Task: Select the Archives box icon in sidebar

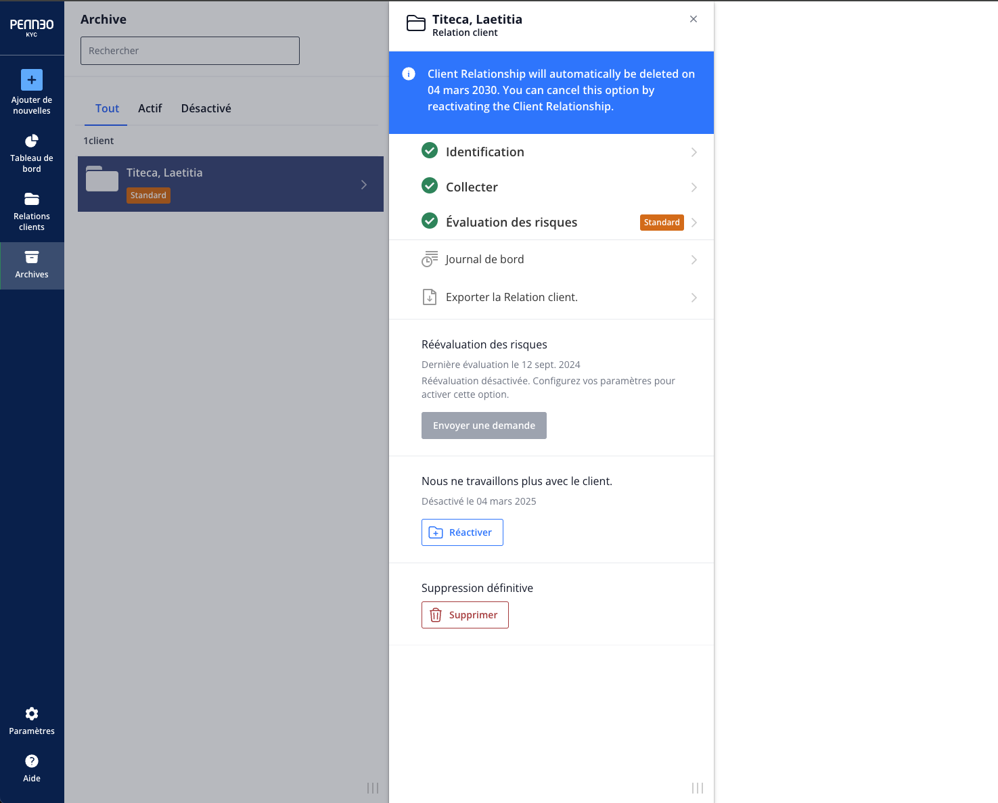Action: [32, 257]
